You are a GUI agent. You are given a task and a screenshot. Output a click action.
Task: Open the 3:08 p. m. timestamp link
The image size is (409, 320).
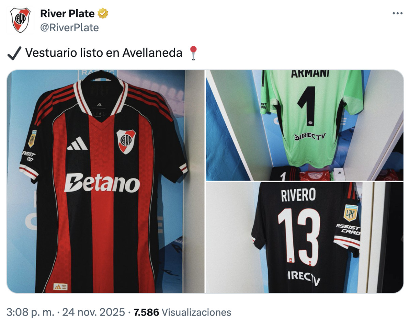(x=28, y=312)
